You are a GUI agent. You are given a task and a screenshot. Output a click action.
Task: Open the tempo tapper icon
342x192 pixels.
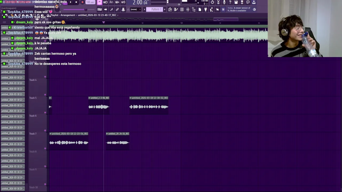click(x=211, y=9)
